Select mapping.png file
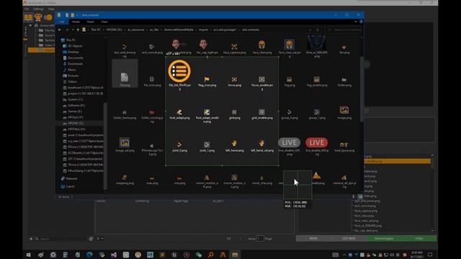Screen dimensions: 461x259 125,180
